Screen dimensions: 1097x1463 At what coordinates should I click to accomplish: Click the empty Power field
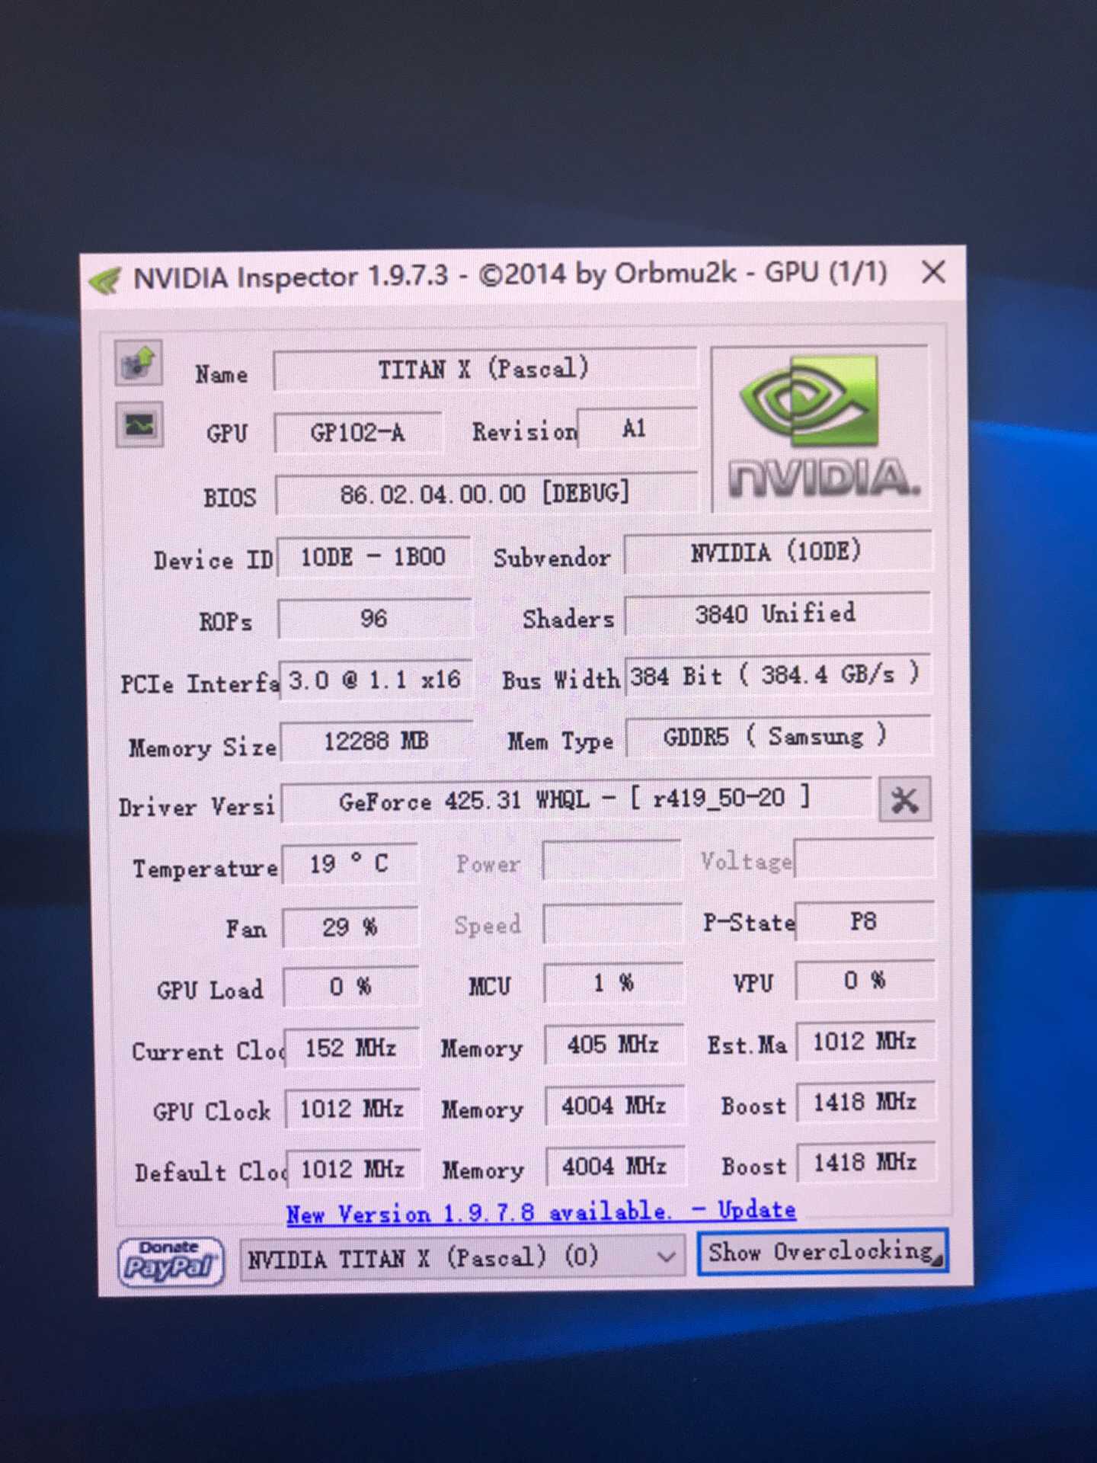(x=612, y=860)
